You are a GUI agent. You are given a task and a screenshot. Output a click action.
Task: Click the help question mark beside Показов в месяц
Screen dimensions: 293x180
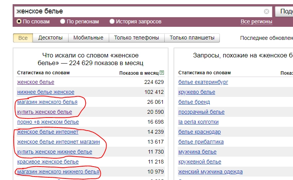162,73
